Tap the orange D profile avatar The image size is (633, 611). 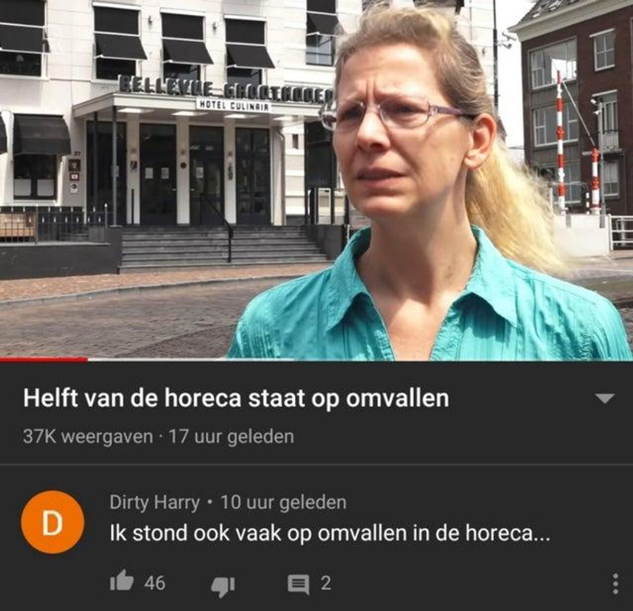click(52, 522)
